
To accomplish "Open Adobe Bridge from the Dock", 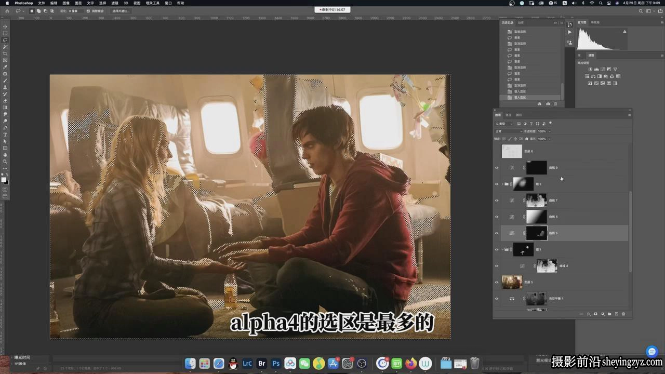I will [x=262, y=364].
